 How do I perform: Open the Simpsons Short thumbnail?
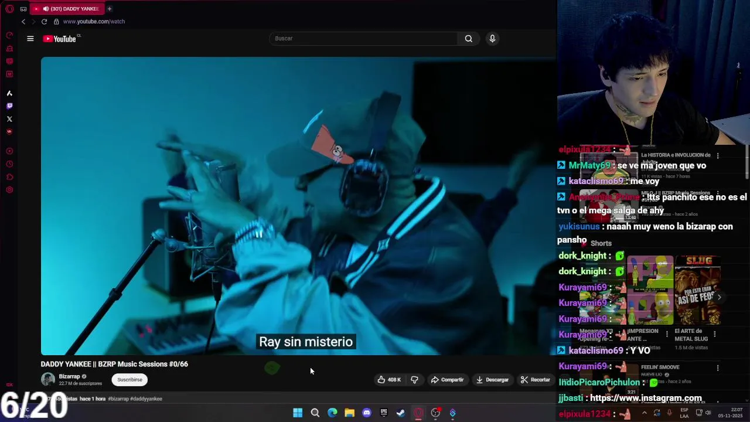(x=650, y=290)
